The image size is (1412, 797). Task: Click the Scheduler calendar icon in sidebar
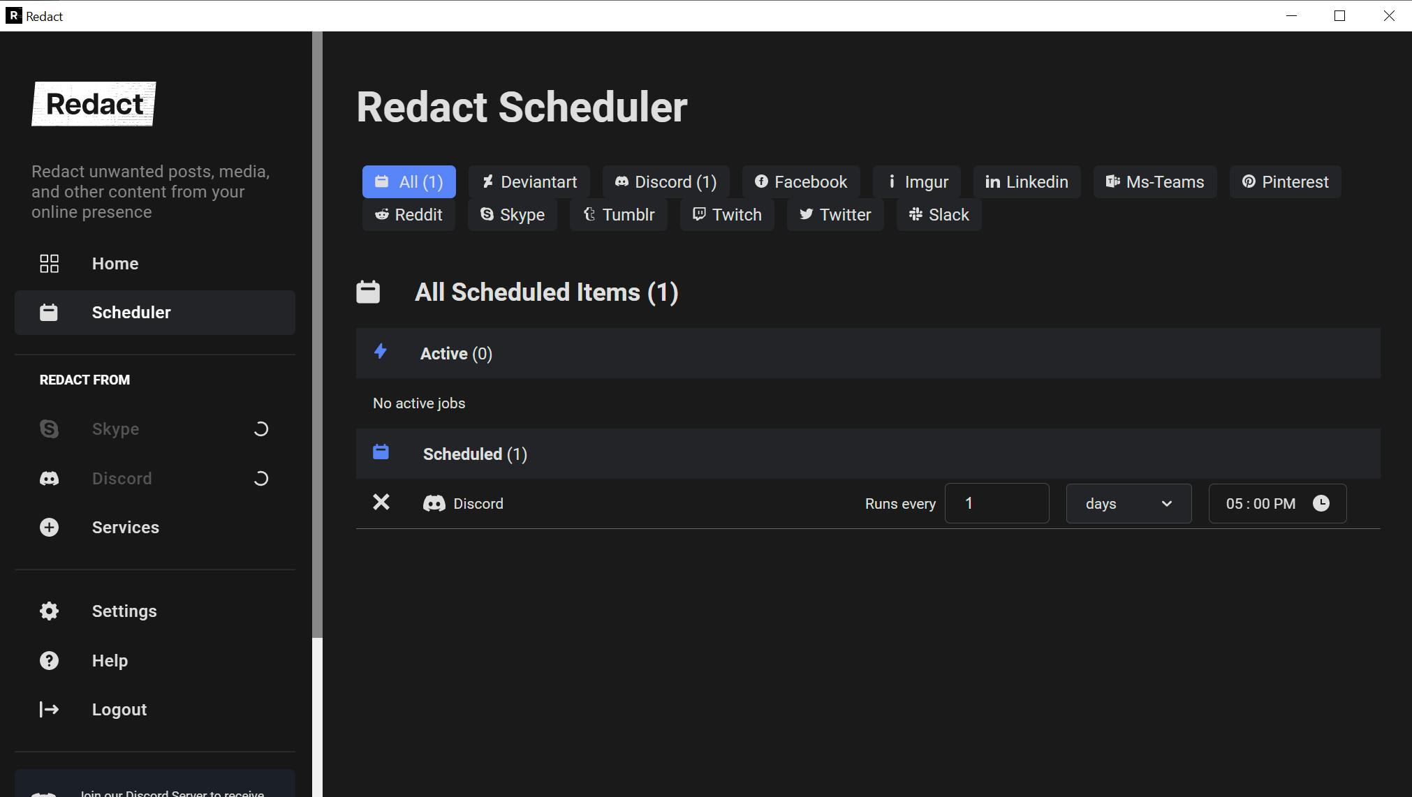pyautogui.click(x=49, y=313)
